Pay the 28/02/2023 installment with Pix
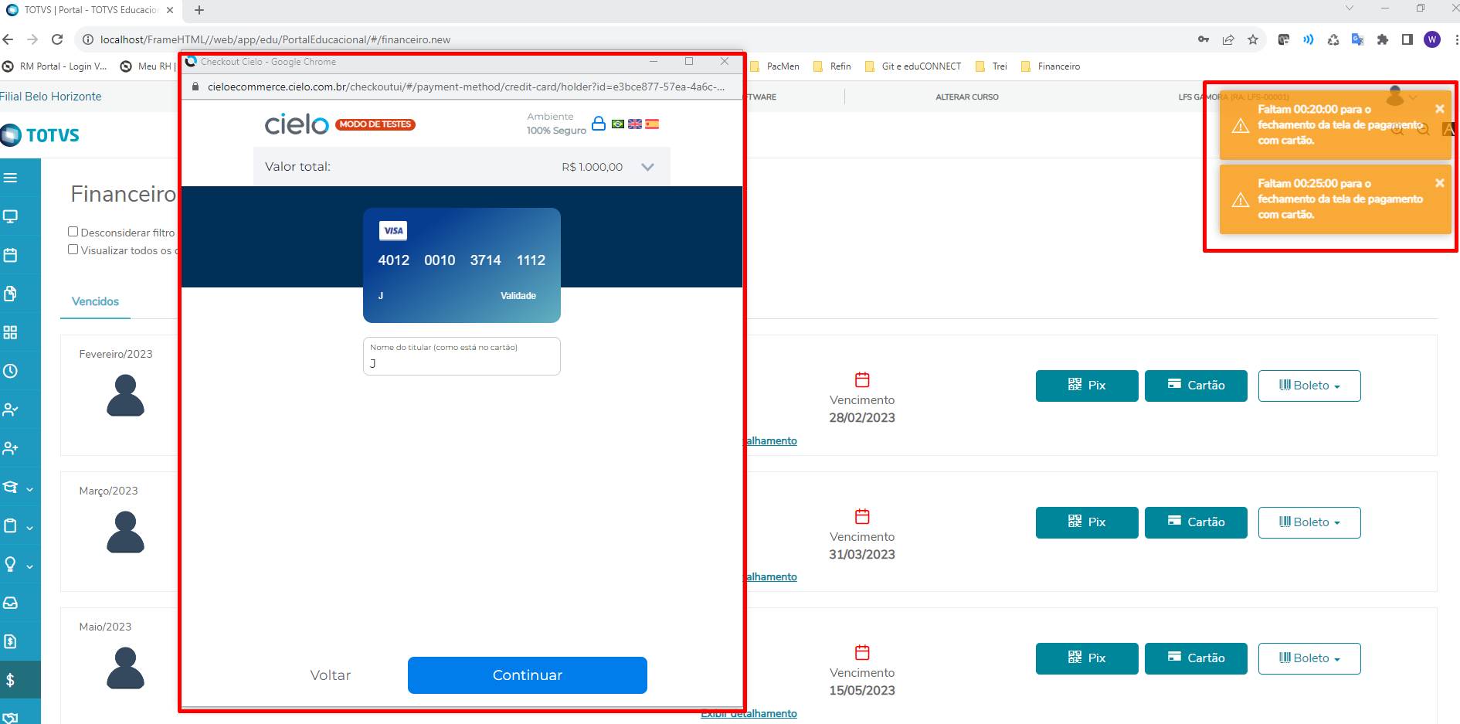This screenshot has width=1460, height=724. tap(1087, 386)
